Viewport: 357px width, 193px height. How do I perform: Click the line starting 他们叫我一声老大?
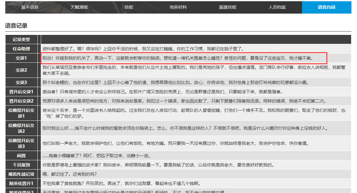[175, 143]
